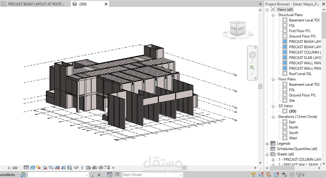Click the Worksets icon in status bar
Viewport: 326px width, 178px height.
click(23, 175)
